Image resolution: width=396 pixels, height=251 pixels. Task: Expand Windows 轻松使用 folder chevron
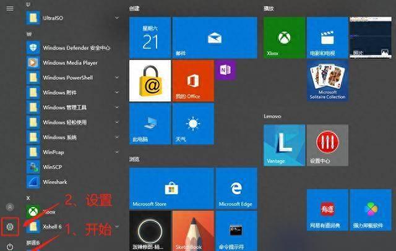point(117,122)
